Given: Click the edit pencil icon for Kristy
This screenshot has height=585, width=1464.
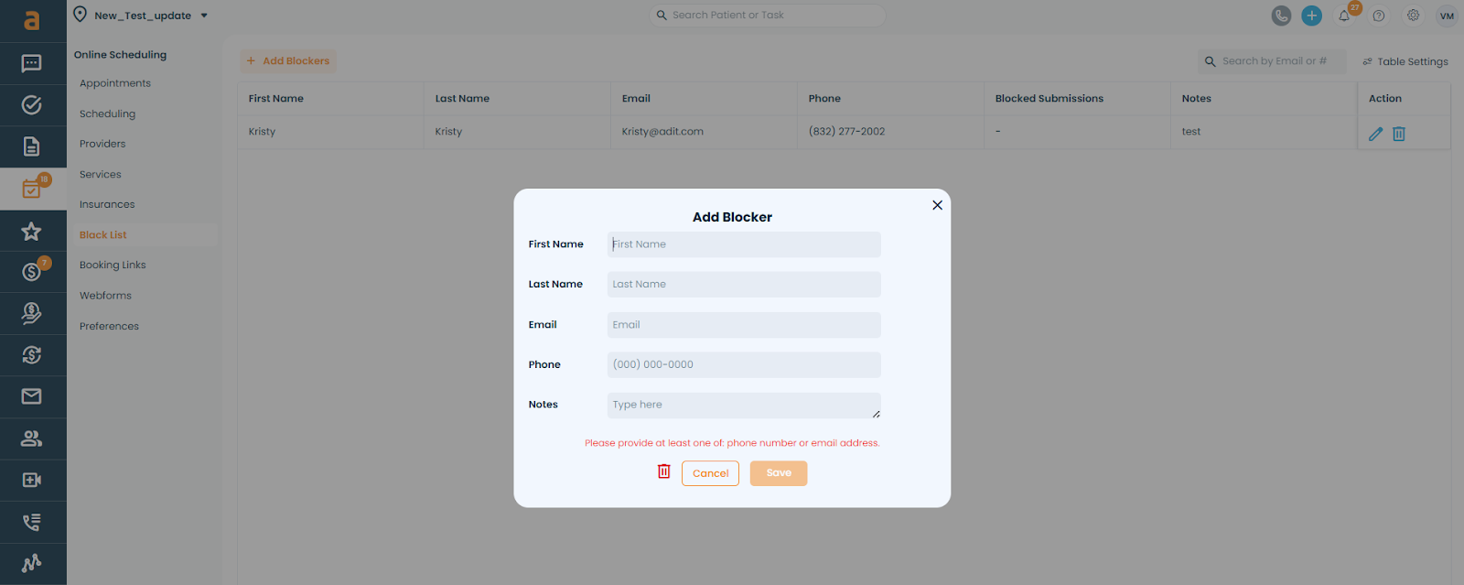Looking at the screenshot, I should (1375, 134).
